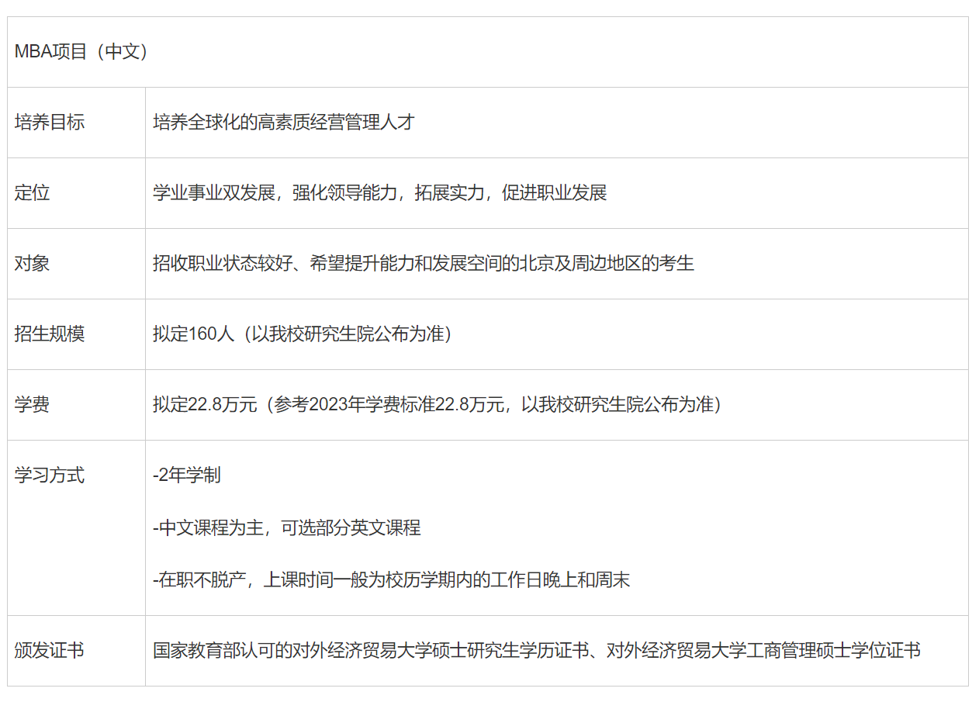The image size is (979, 709).
Task: Click the tuition text starting with "拟定22.8万元"
Action: (438, 405)
